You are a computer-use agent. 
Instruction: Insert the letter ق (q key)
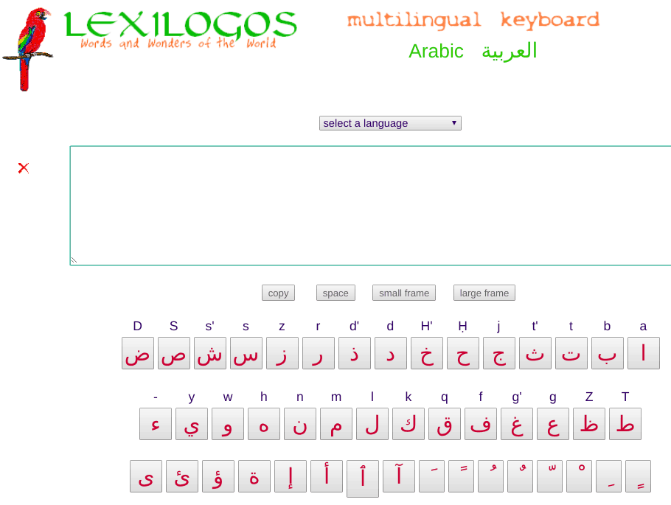coord(445,424)
